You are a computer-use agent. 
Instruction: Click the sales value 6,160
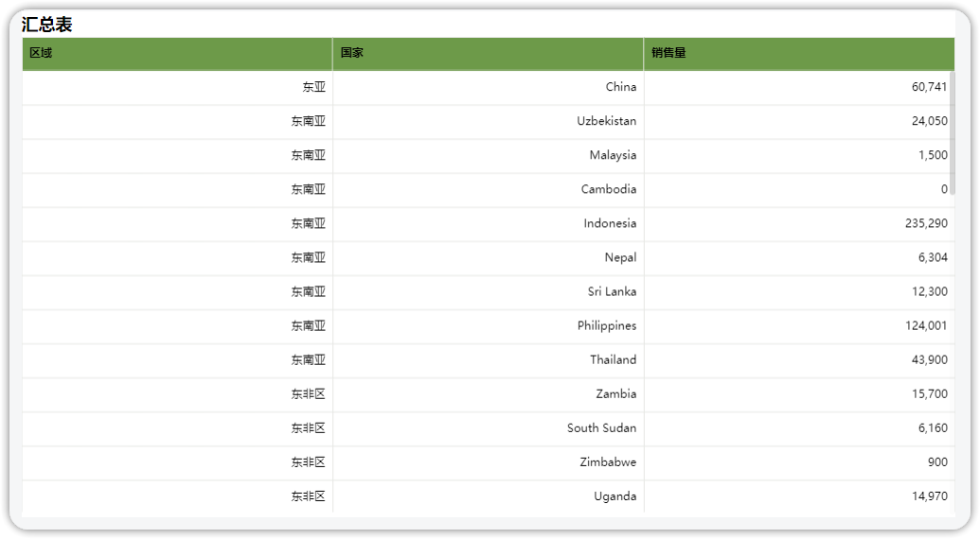[933, 428]
